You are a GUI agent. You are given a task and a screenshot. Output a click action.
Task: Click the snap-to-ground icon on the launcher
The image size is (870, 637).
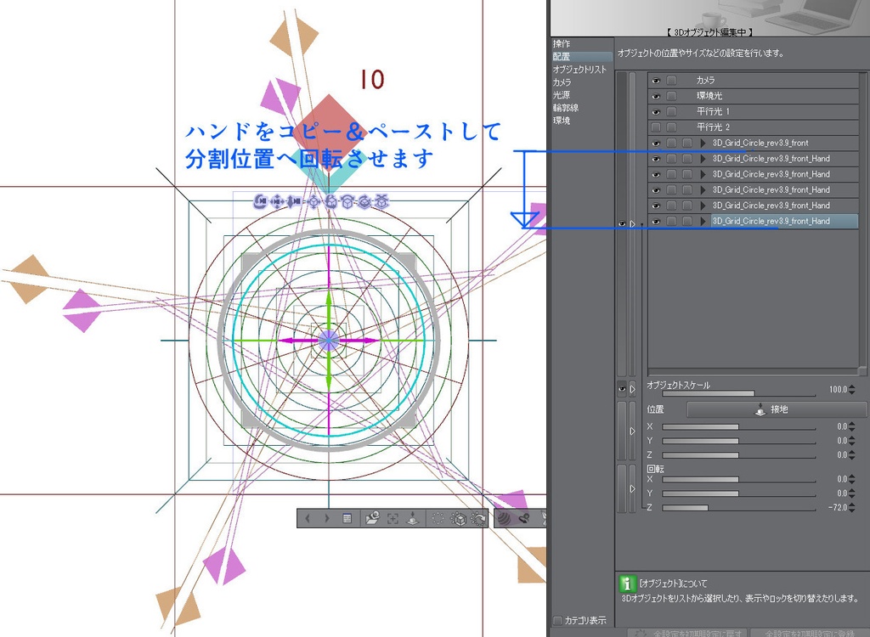pyautogui.click(x=412, y=518)
